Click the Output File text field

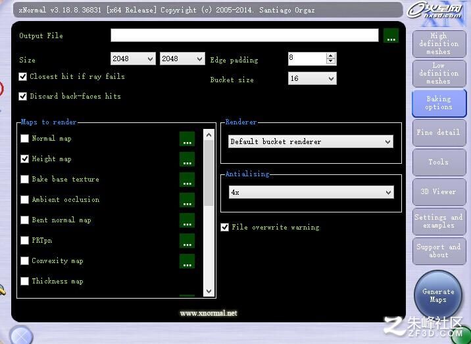[x=245, y=35]
